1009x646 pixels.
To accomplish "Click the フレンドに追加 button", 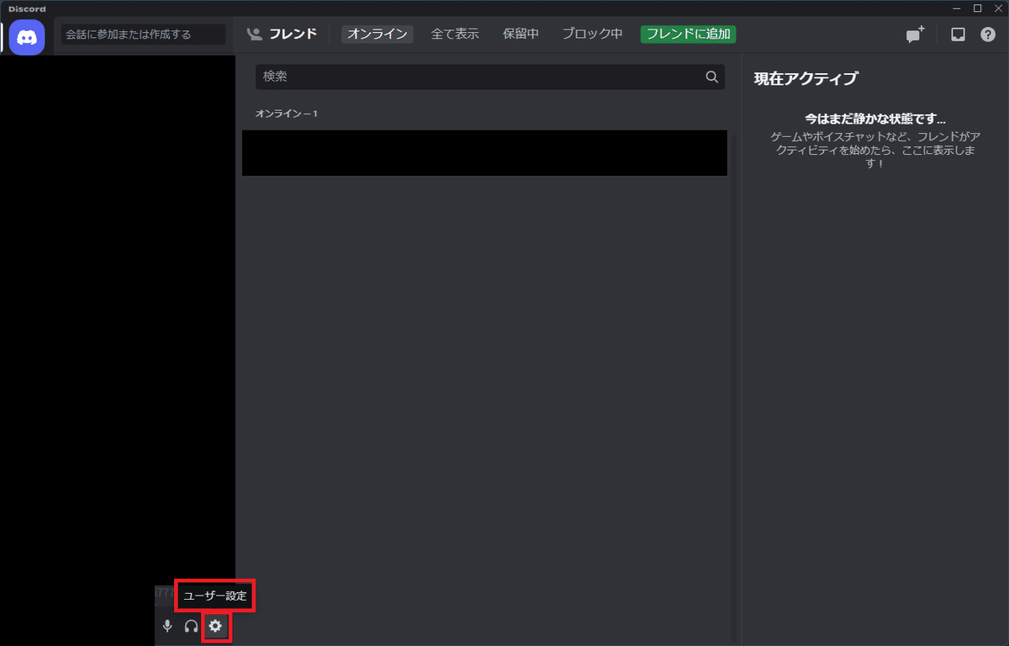I will click(x=689, y=34).
